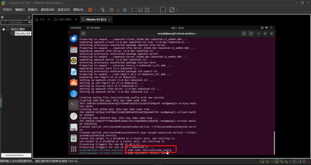
Task: Click the 'Creating config file /etc/ssh/sshd_config' line
Action: 122,97
